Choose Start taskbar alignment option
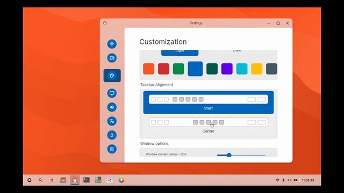Screen dimensions: 344x193 pyautogui.click(x=209, y=102)
